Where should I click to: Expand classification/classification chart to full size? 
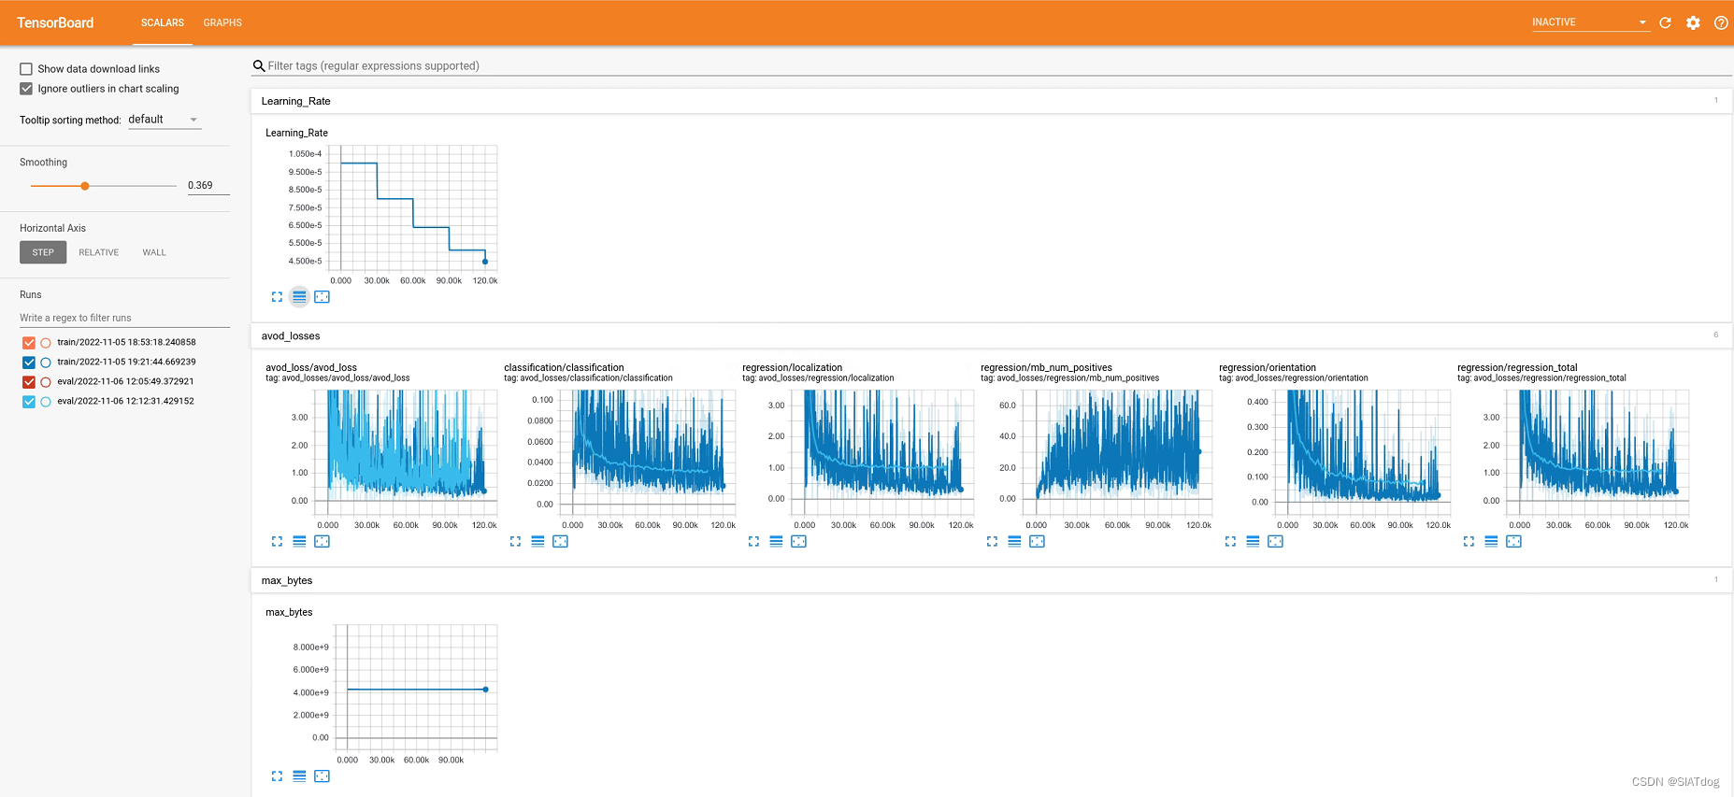(515, 542)
